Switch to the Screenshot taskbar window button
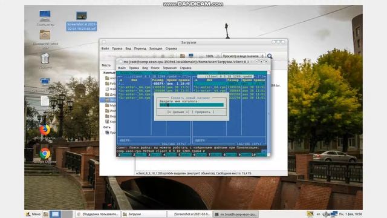Viewport: 387px width, 218px height. tap(189, 214)
